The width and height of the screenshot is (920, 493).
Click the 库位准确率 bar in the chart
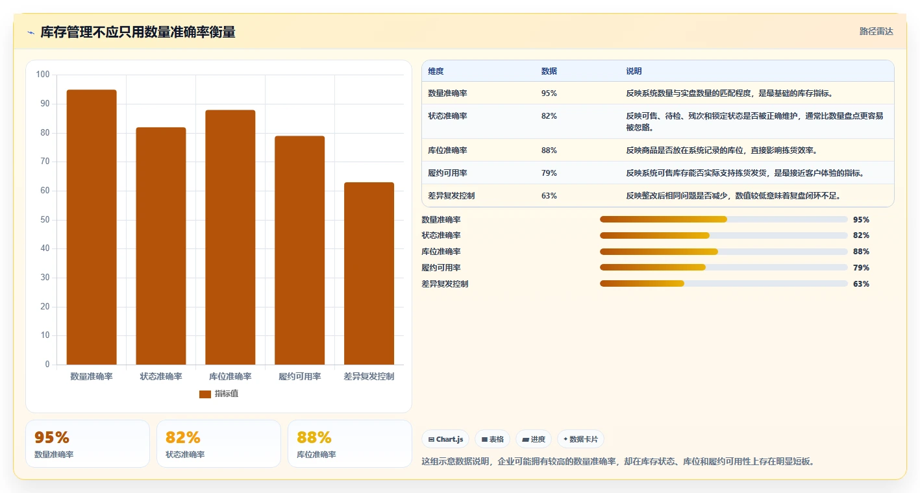(x=230, y=237)
